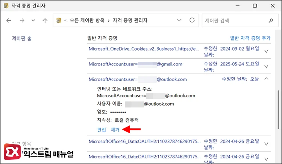Click the forward navigation arrow
The width and height of the screenshot is (282, 164).
(22, 21)
